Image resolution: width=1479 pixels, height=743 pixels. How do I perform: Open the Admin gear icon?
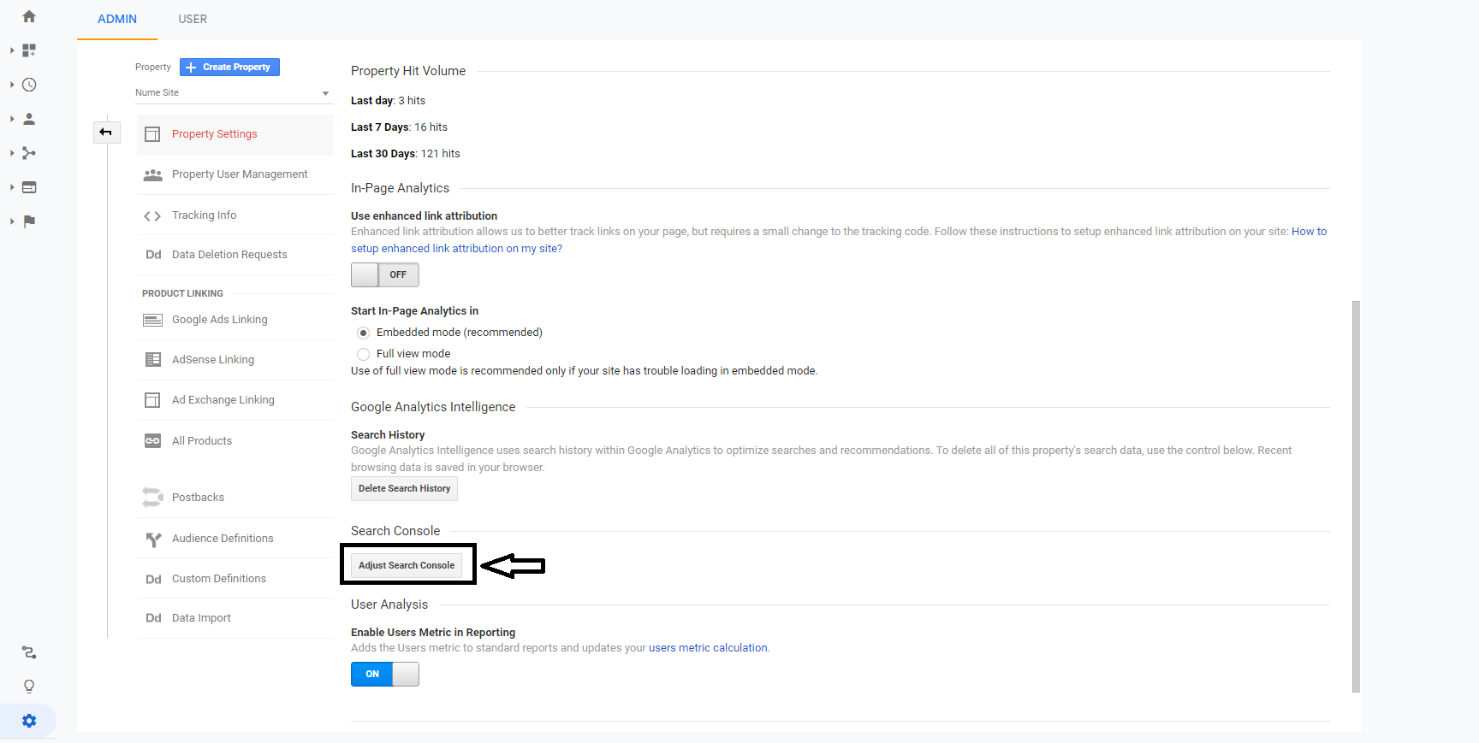(x=29, y=721)
